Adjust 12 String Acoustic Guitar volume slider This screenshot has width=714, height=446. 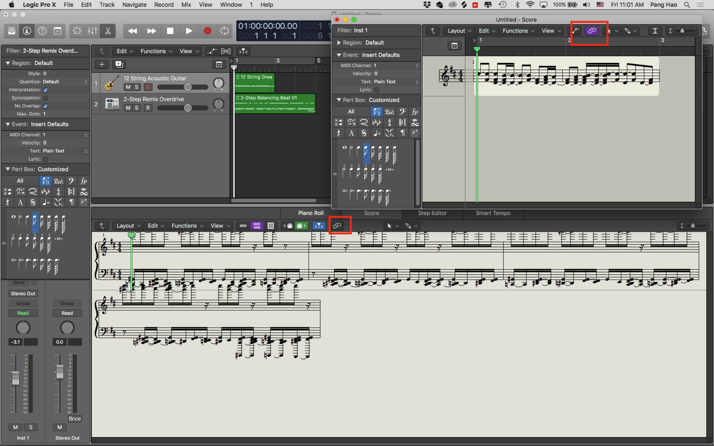[183, 87]
